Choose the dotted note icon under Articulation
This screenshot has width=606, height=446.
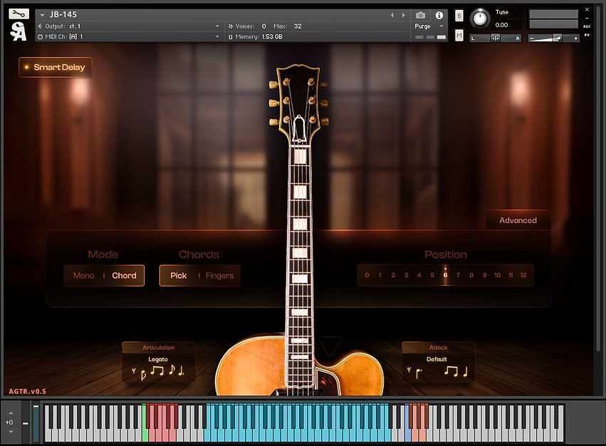pyautogui.click(x=181, y=370)
